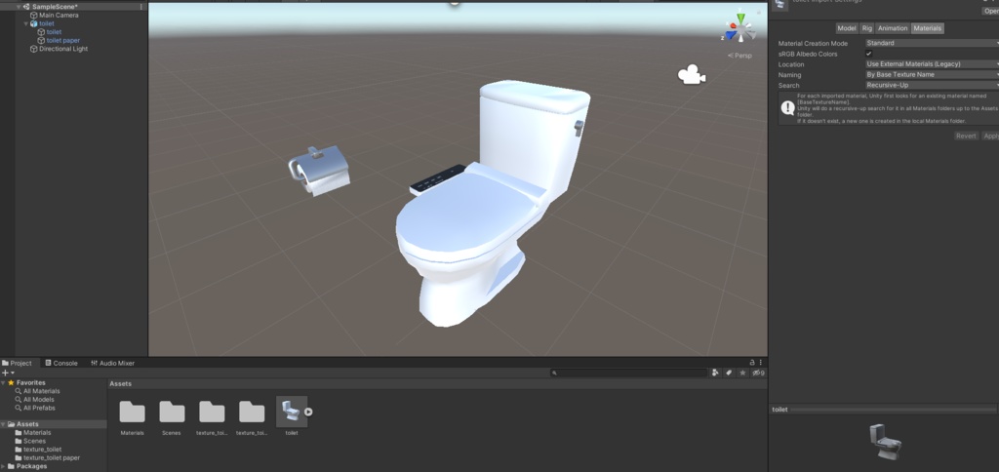The height and width of the screenshot is (472, 999).
Task: Click the Directional Light cube icon
Action: 34,49
